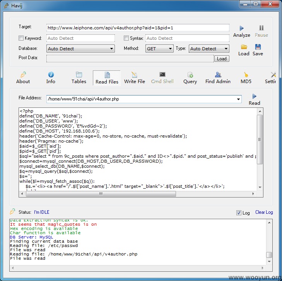Click the DB_NAME define line
This screenshot has width=282, height=281.
[51, 116]
